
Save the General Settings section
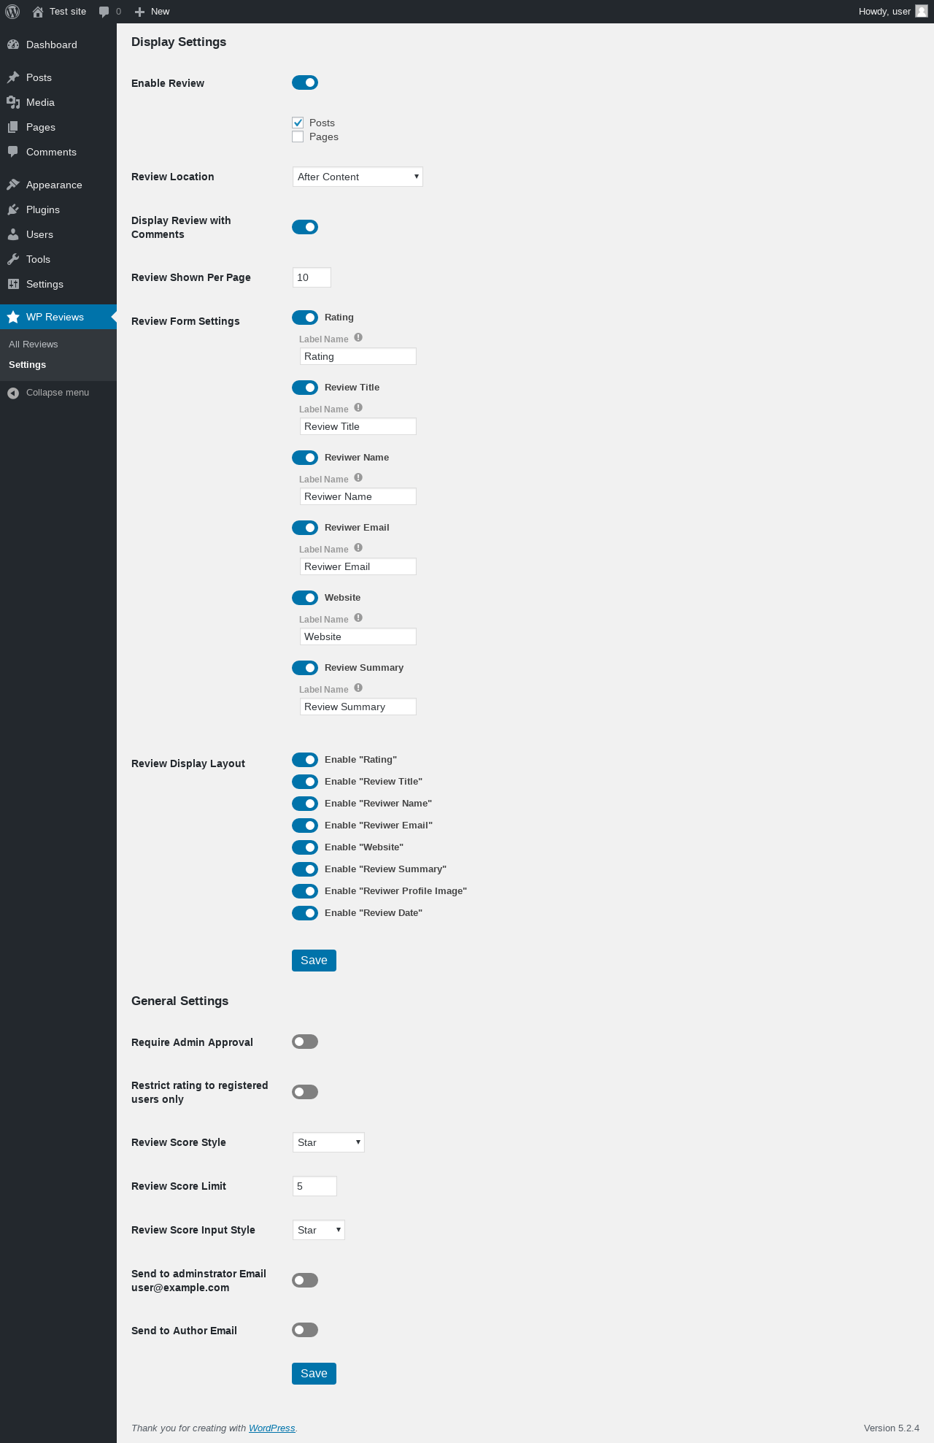(x=314, y=1374)
